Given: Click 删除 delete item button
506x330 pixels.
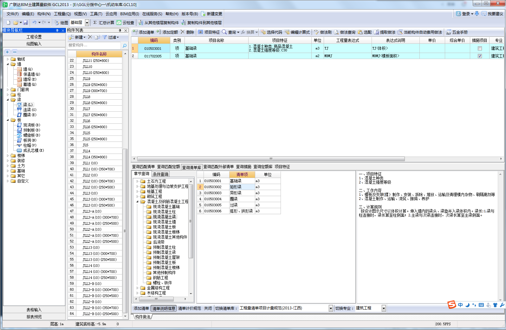Looking at the screenshot, I should coord(187,32).
